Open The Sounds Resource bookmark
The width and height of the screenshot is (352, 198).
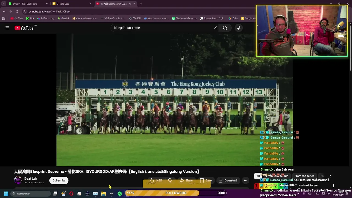tap(185, 18)
